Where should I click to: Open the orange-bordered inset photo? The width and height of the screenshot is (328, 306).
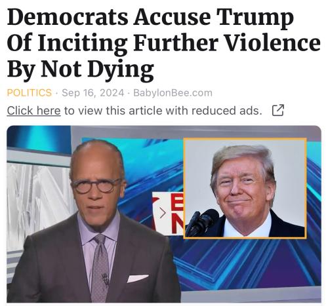pyautogui.click(x=245, y=188)
